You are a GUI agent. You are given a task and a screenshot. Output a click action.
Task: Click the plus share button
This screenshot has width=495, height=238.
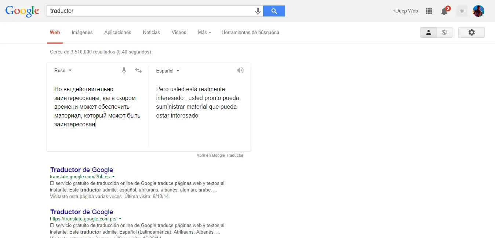point(462,11)
